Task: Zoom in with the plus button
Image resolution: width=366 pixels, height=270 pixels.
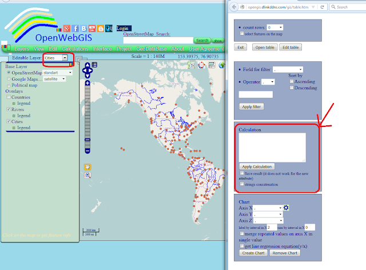Action: coord(87,83)
